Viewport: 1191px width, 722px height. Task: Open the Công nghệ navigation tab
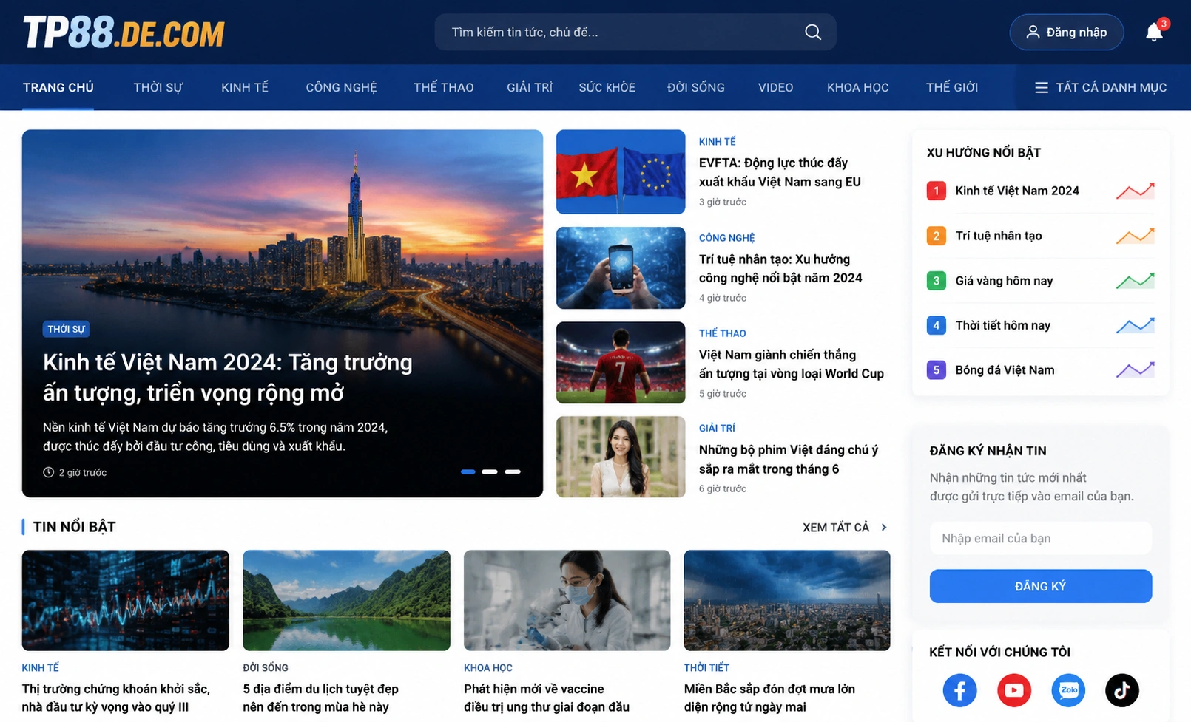coord(341,87)
